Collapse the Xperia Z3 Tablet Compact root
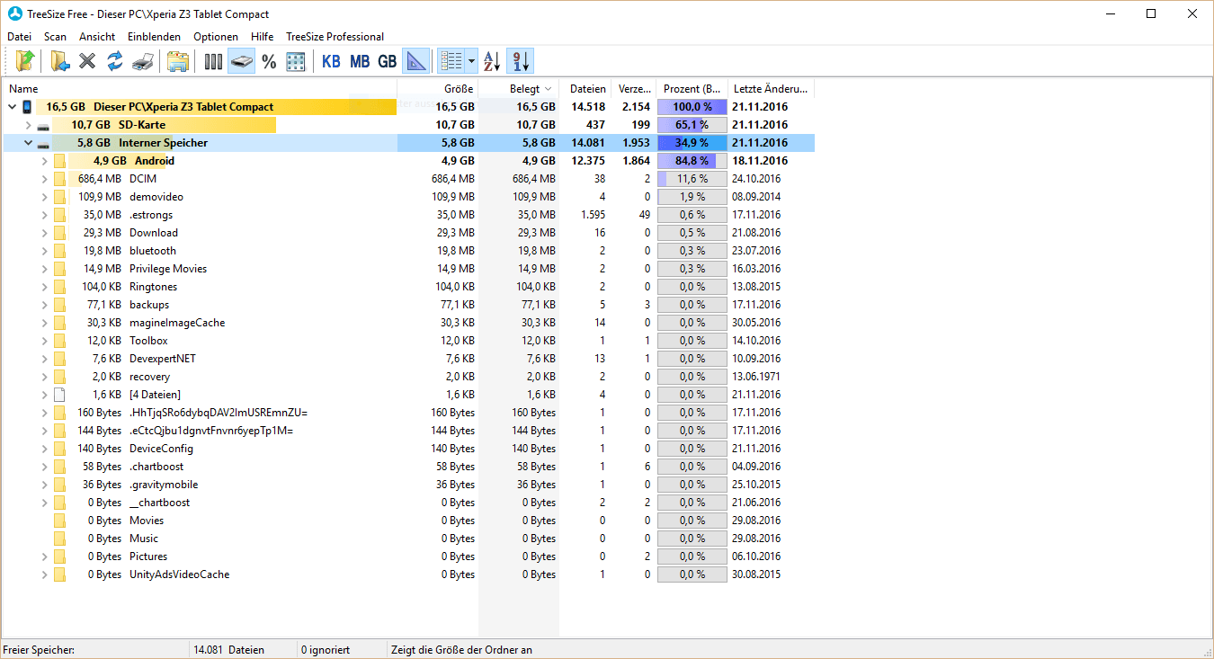Viewport: 1214px width, 659px height. click(13, 107)
